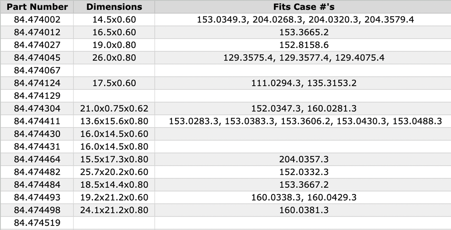Select part number 84.474045
This screenshot has height=230, width=451.
click(37, 58)
